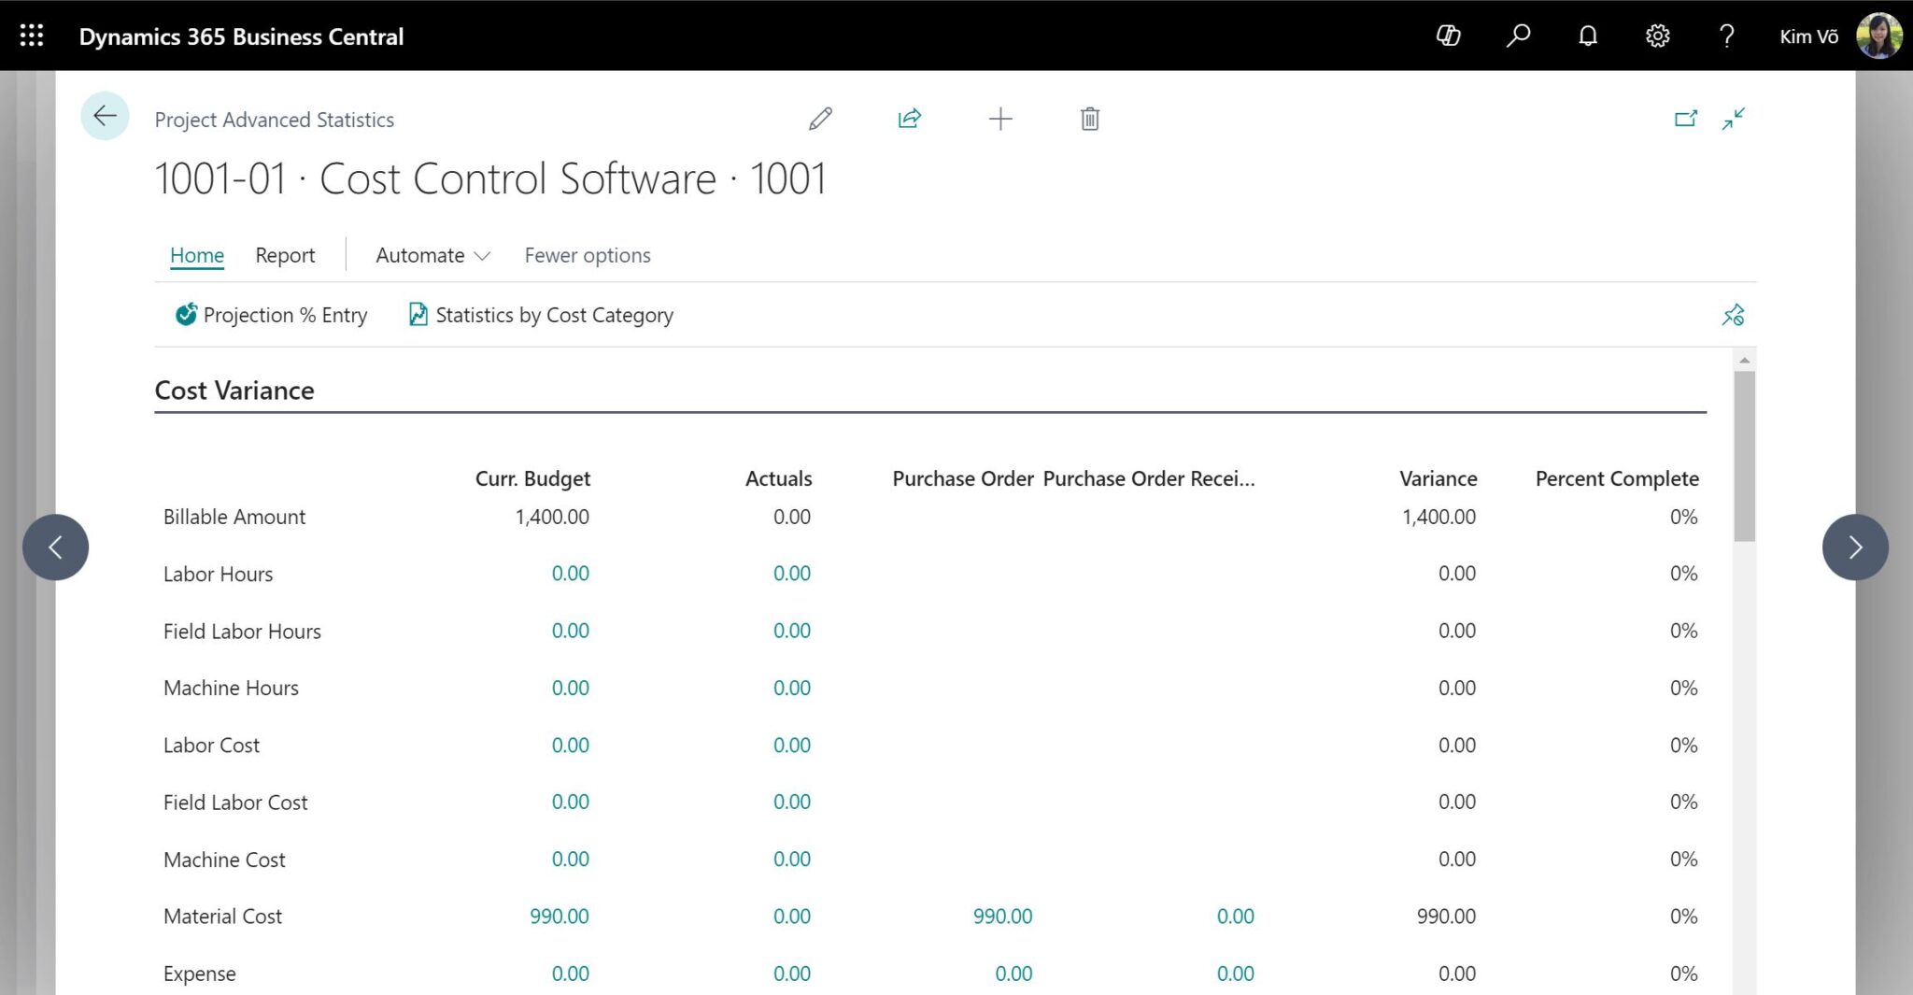Go to previous record arrow
The width and height of the screenshot is (1913, 995).
55,547
